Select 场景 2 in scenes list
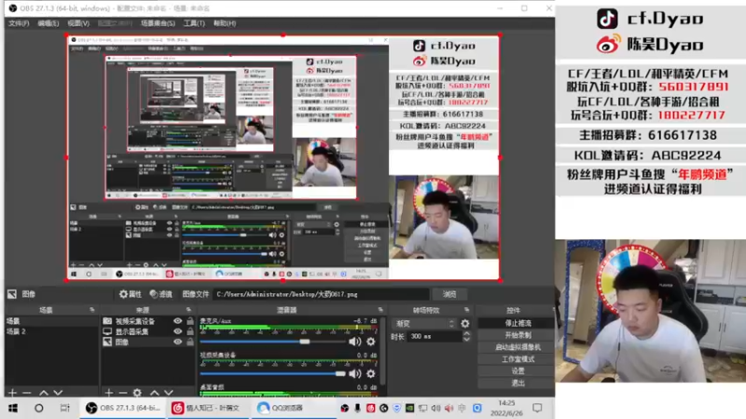Image resolution: width=746 pixels, height=419 pixels. (x=52, y=331)
